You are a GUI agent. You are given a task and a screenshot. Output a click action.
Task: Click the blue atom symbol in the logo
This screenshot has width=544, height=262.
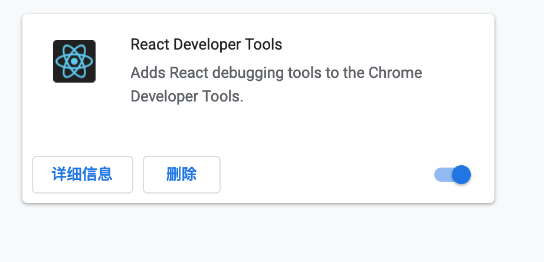tap(74, 61)
